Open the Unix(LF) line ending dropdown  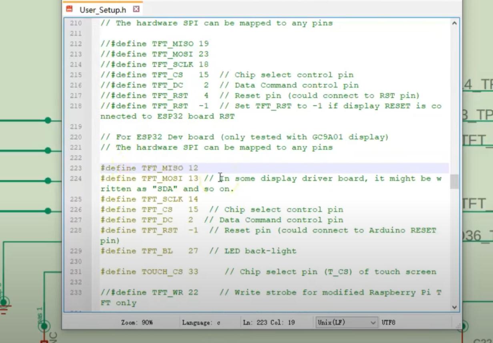(x=346, y=322)
